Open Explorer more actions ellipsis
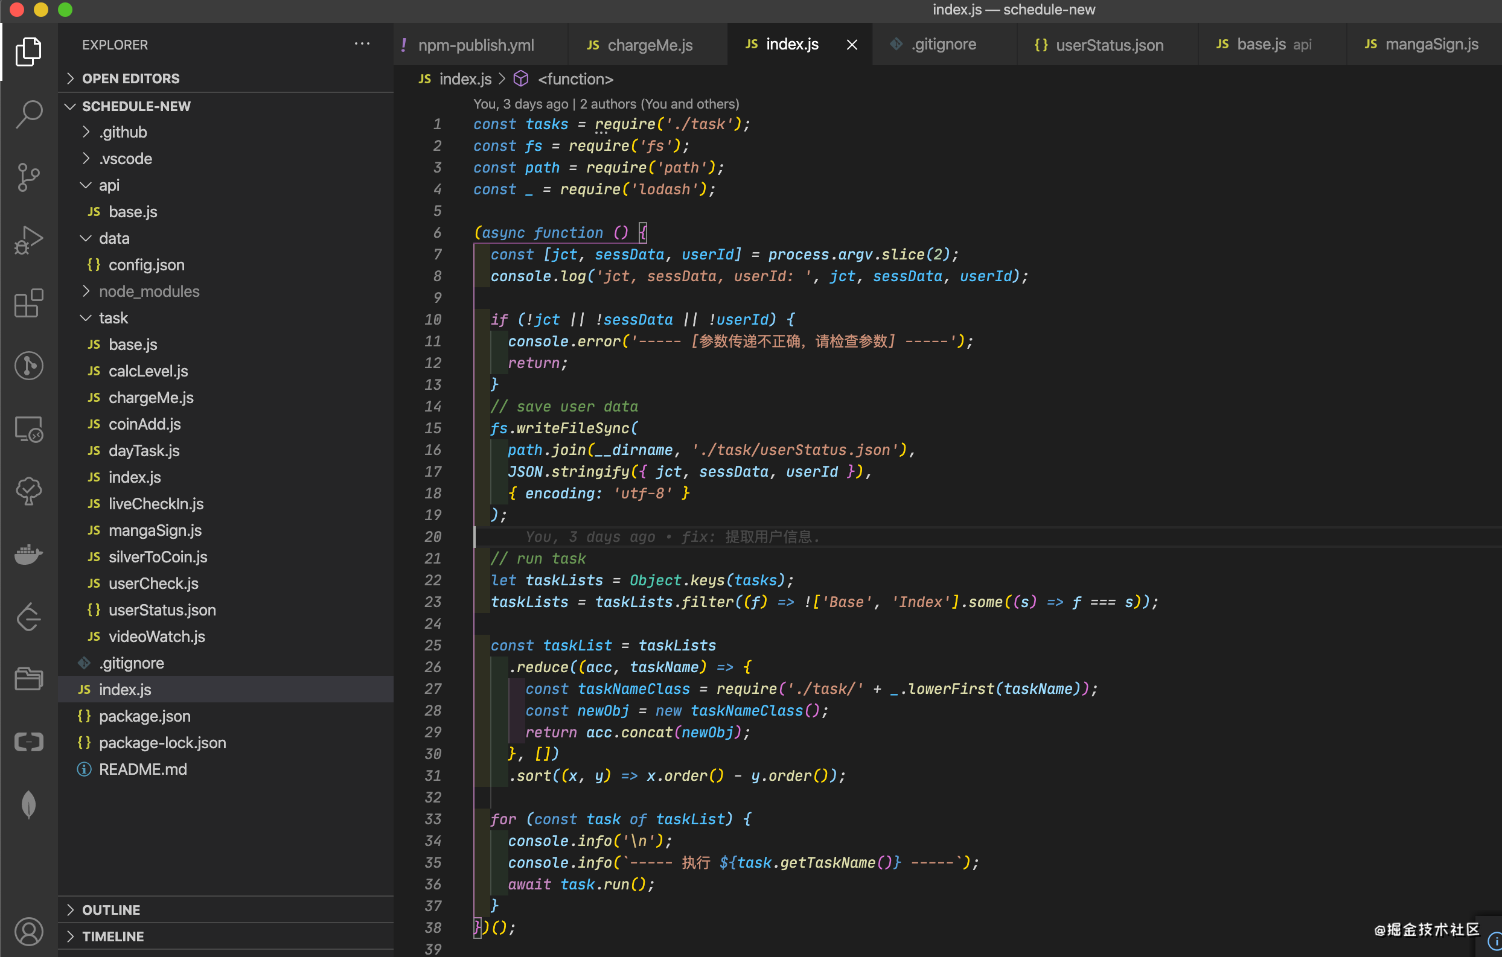 click(x=362, y=44)
